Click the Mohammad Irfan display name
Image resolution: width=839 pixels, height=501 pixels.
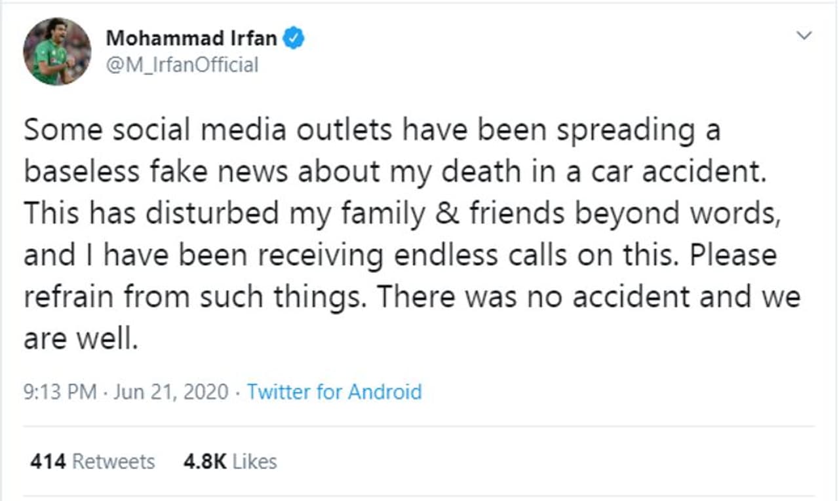191,39
